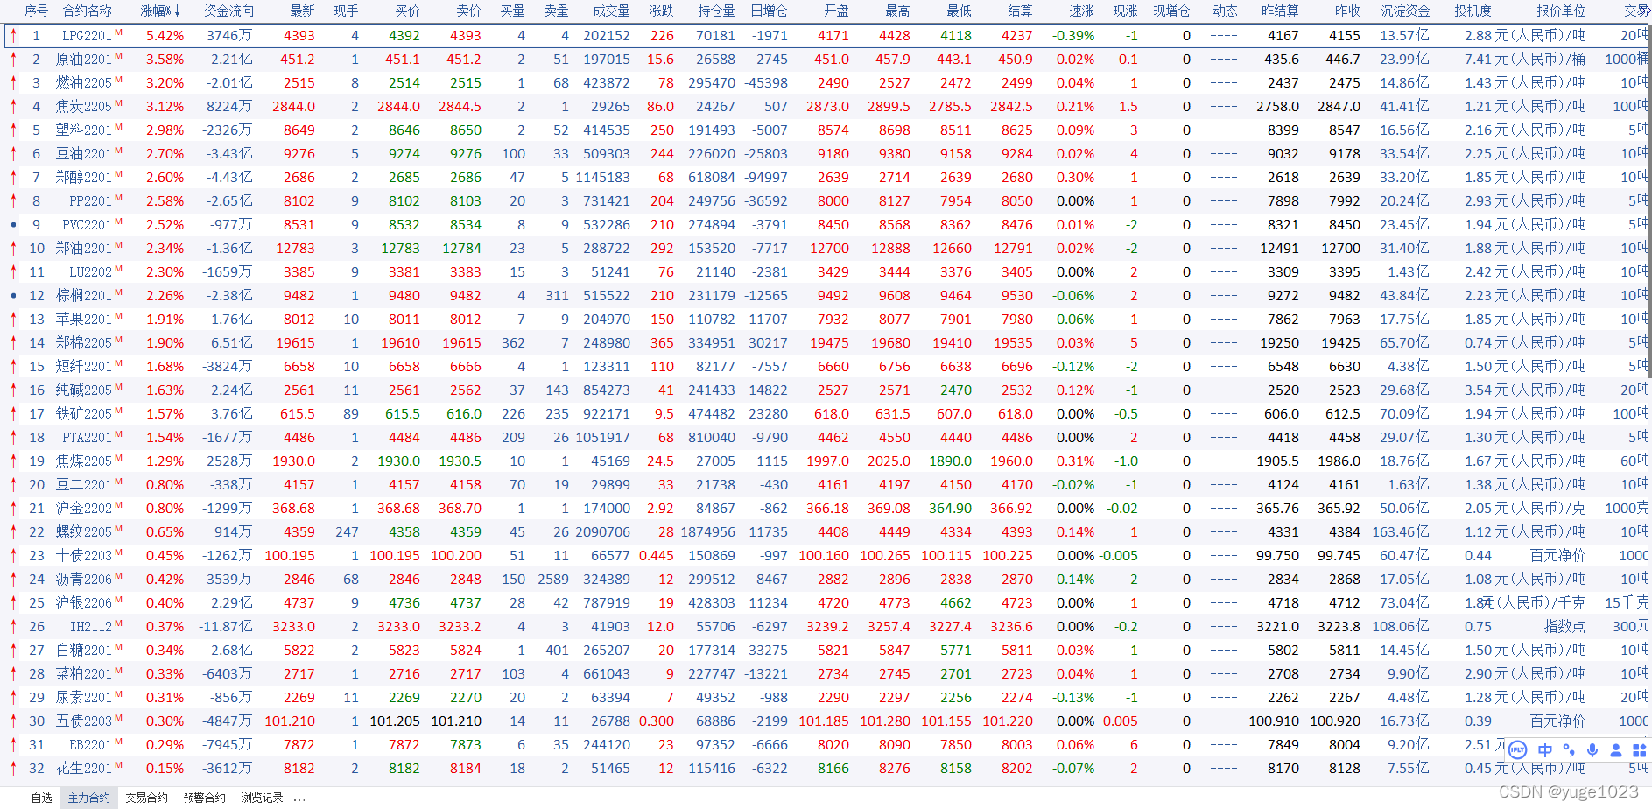Open iFLY user account icon
Image resolution: width=1652 pixels, height=809 pixels.
tap(1616, 750)
